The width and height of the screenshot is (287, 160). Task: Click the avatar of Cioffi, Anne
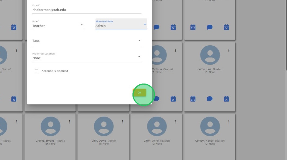point(157,126)
